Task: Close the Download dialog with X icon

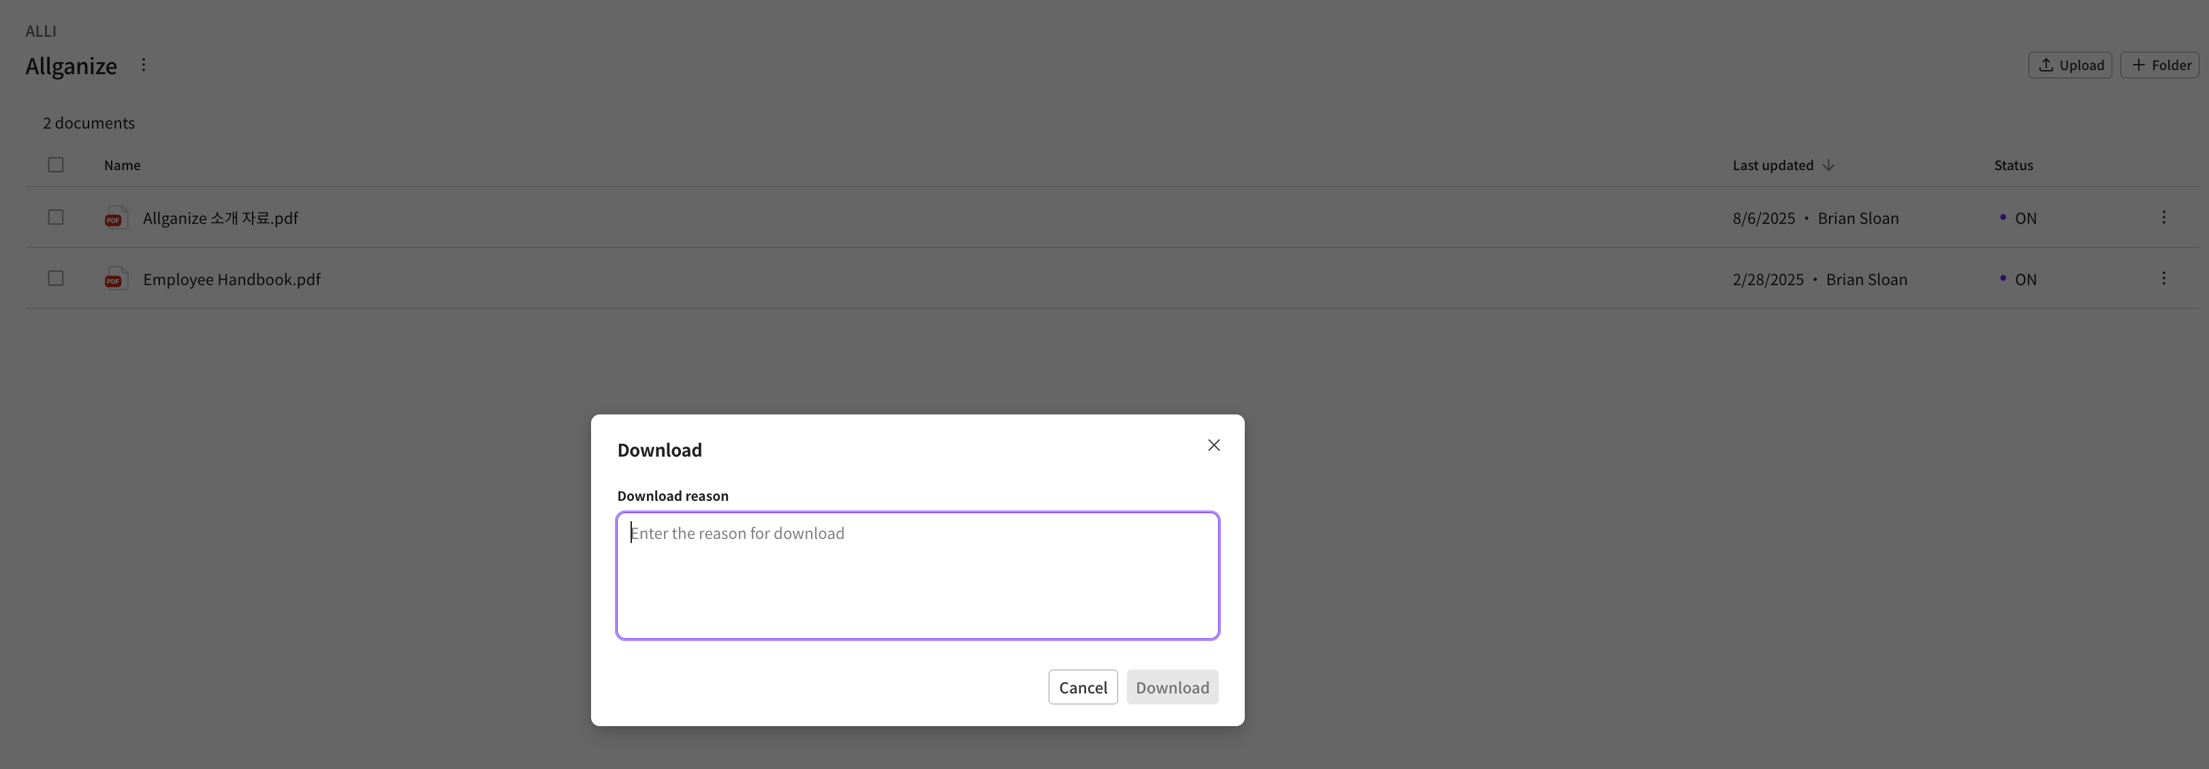Action: [x=1213, y=445]
